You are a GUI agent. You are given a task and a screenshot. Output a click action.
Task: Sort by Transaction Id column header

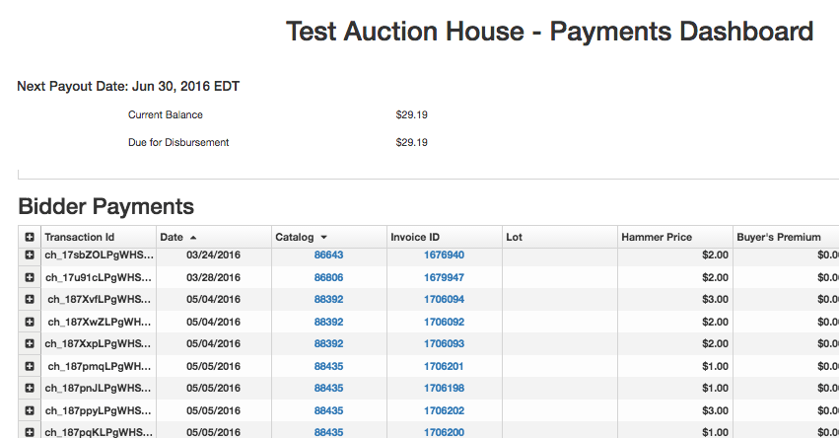tap(79, 238)
